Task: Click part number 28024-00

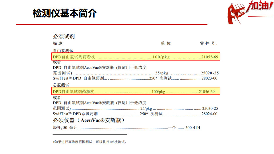Action: 209,114
